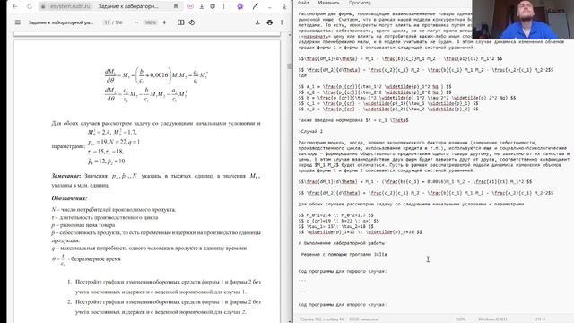Image resolution: width=574 pixels, height=323 pixels.
Task: Click the browser tab title 'Задание к лабораторн...'
Action: [128, 6]
